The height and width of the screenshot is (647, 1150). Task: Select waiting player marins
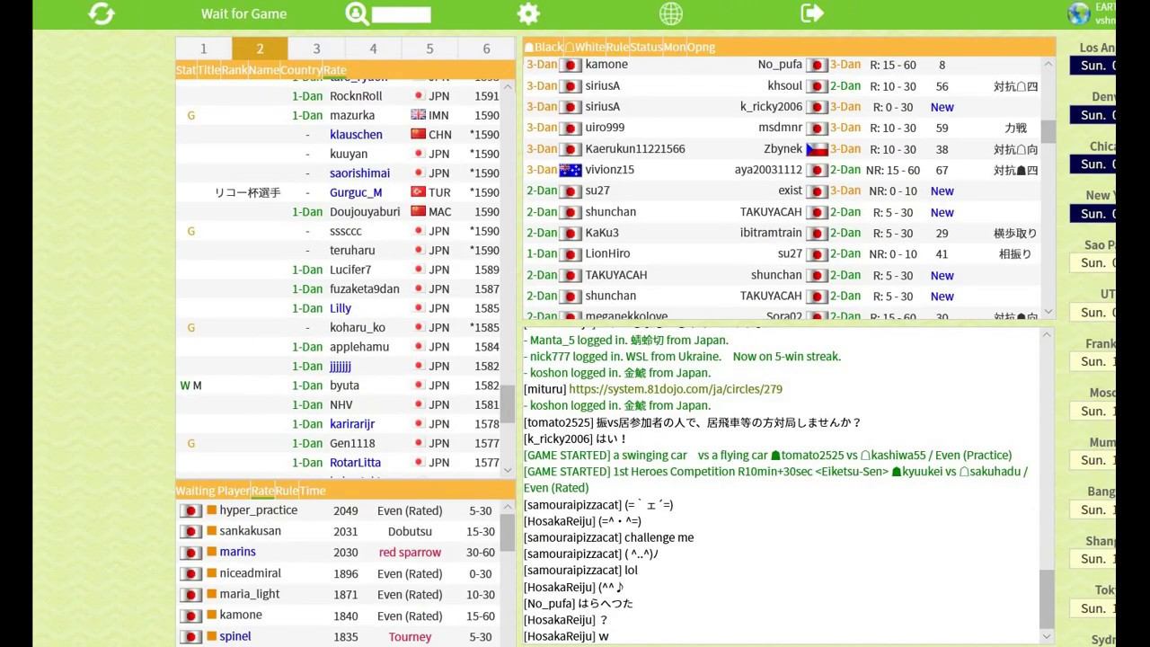(x=237, y=552)
